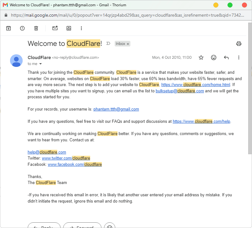Click the subject 'Welcome to CloudFlare!'
Viewport: 252px width, 228px height.
[65, 44]
